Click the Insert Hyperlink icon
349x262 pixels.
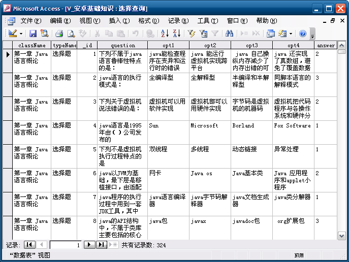point(150,34)
